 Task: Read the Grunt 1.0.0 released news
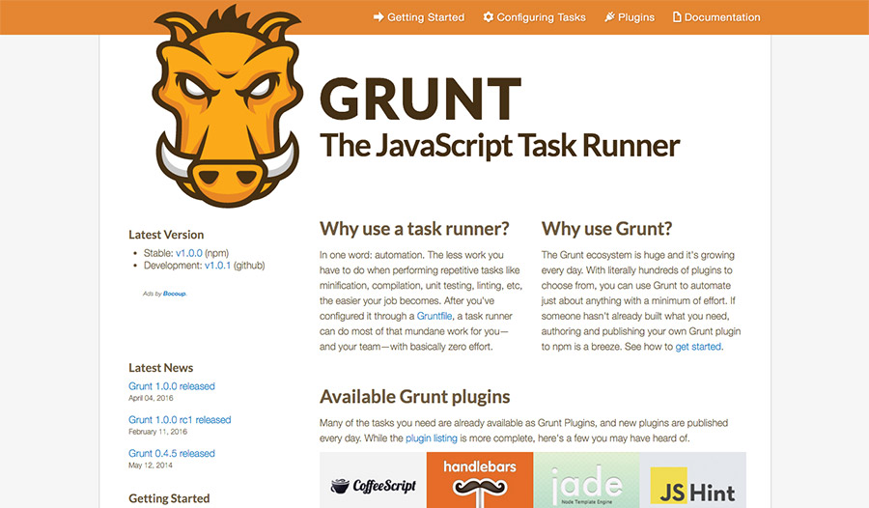[171, 386]
